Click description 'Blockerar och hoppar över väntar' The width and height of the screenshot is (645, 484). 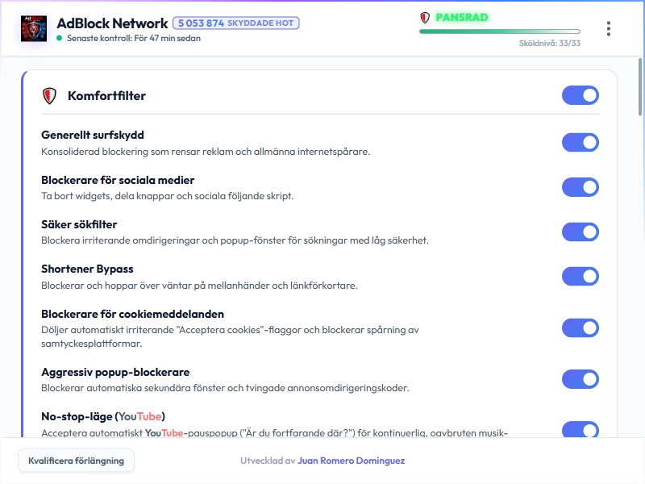(x=199, y=286)
